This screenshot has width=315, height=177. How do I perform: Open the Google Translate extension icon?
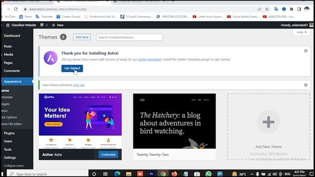tap(276, 9)
